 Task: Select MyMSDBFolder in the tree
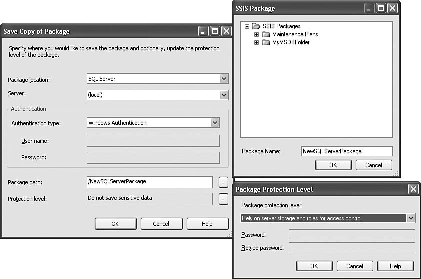click(x=291, y=42)
